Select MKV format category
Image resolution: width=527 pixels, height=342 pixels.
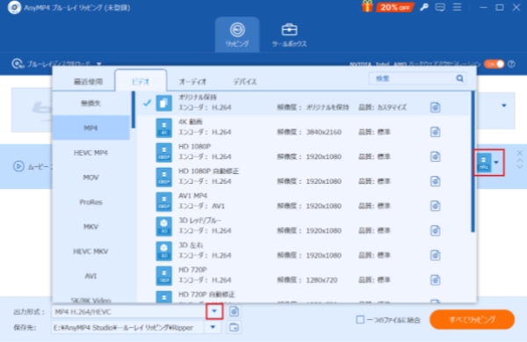pos(90,227)
